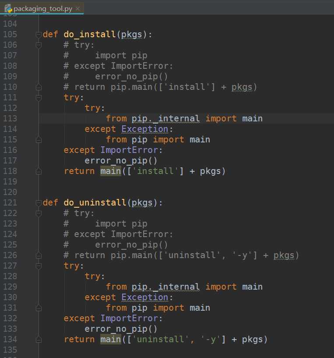The height and width of the screenshot is (358, 334).
Task: Click the fold end marker on line 118
Action: coord(39,171)
